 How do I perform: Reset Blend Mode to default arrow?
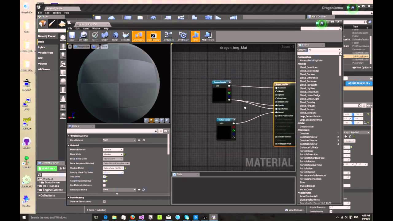[125, 154]
